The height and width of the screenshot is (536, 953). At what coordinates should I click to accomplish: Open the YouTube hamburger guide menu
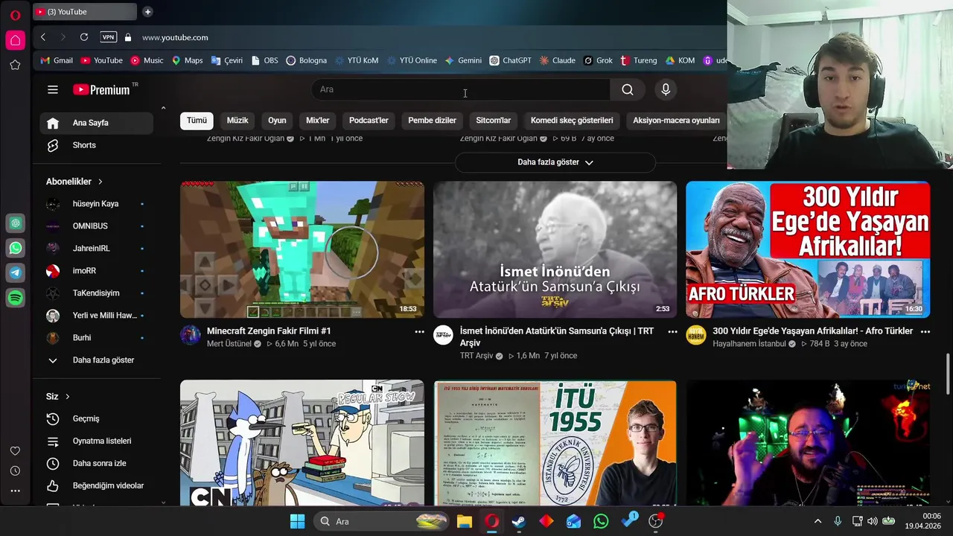pyautogui.click(x=53, y=89)
